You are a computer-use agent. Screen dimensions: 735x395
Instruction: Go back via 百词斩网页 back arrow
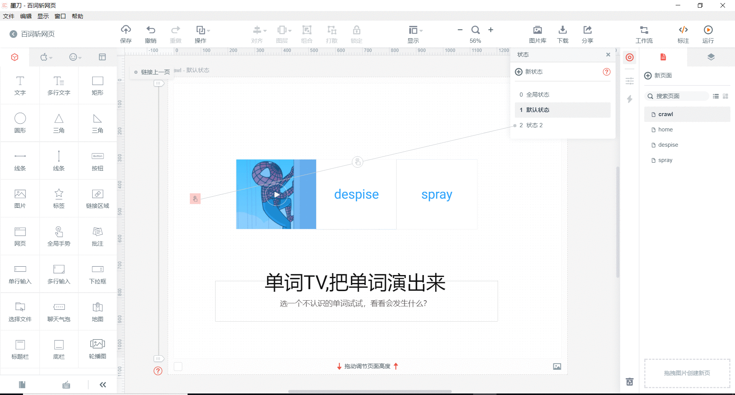13,34
